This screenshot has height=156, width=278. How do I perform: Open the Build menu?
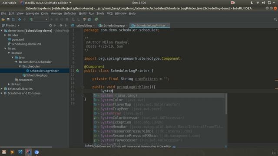tap(83, 13)
